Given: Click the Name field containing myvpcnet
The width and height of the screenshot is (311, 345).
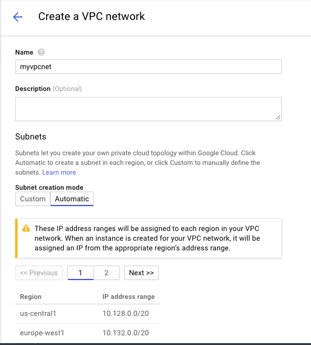Looking at the screenshot, I should point(149,67).
